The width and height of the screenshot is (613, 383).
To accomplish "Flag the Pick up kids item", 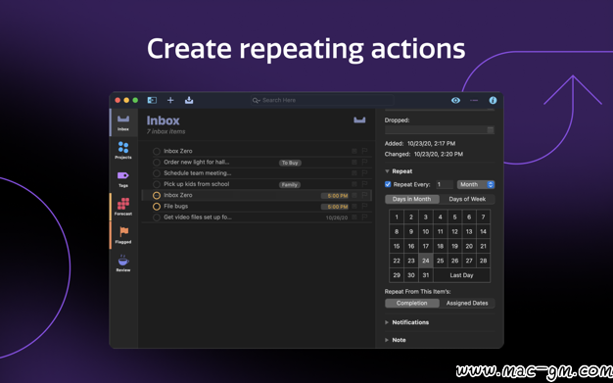I will (x=364, y=184).
